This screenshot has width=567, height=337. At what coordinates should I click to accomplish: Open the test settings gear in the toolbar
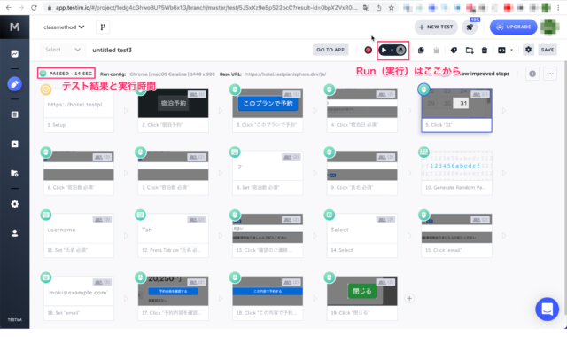[528, 50]
